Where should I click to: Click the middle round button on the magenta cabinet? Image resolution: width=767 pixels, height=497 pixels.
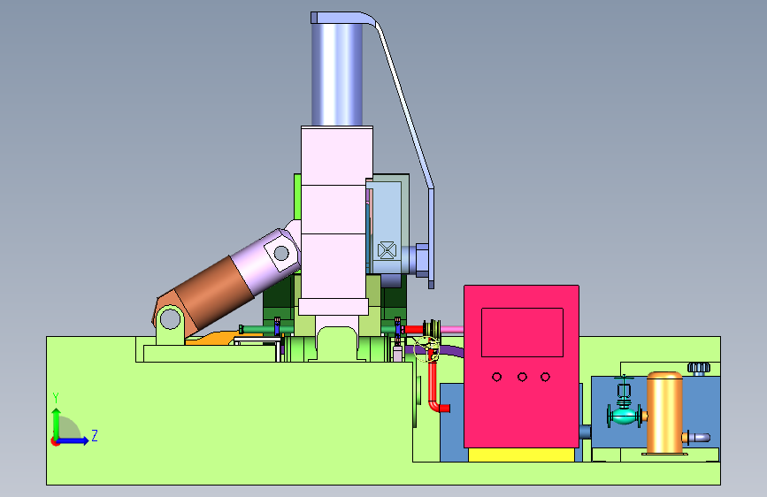click(522, 377)
